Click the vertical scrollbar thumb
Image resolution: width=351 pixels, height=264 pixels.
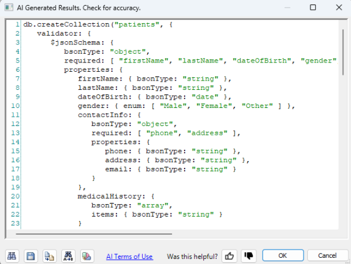coord(343,52)
